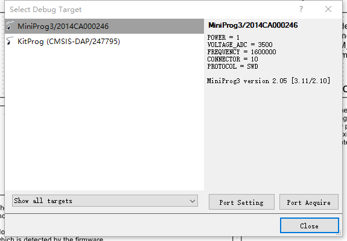This screenshot has height=241, width=347.
Task: Click the question mark help button
Action: [x=301, y=9]
